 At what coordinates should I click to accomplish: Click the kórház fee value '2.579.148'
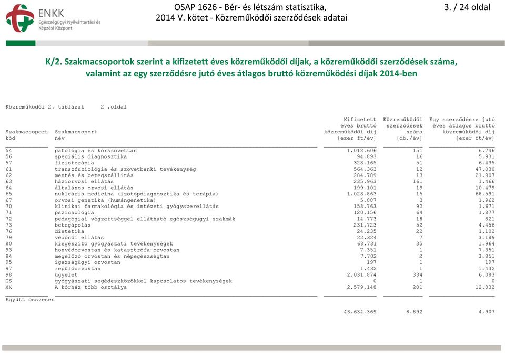click(x=362, y=287)
